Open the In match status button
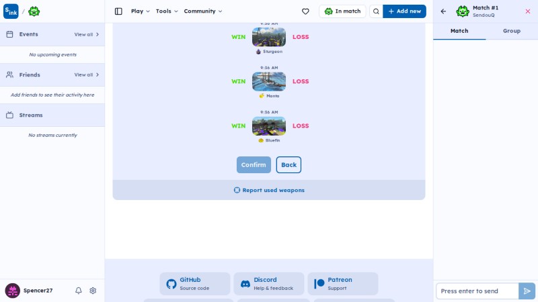 tap(342, 11)
